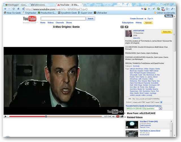Click the aSLICEofCAKE uploader avatar
The height and width of the screenshot is (142, 181).
[129, 33]
